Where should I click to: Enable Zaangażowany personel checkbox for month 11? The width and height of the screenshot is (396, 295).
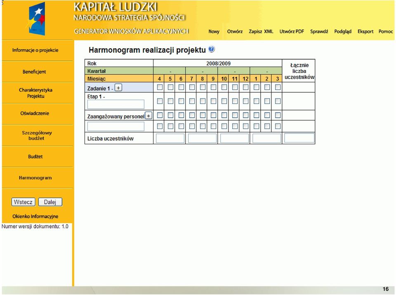pos(235,115)
